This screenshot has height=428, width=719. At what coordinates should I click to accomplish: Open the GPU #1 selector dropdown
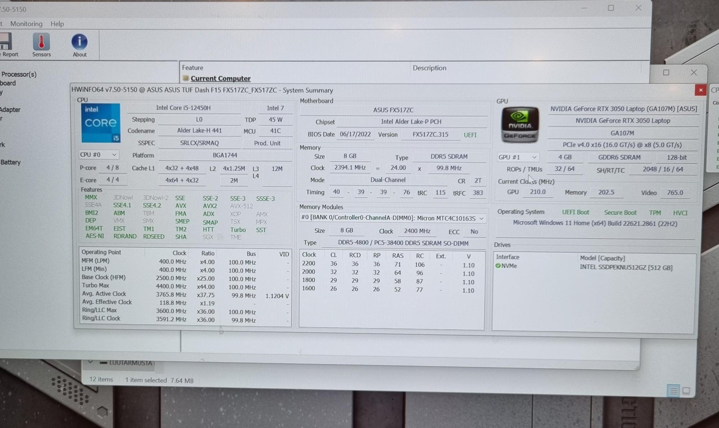pyautogui.click(x=517, y=157)
